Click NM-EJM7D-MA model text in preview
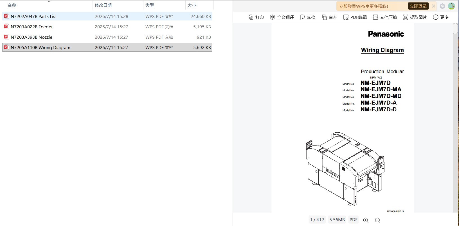Viewport: 459px width, 226px height. [381, 89]
